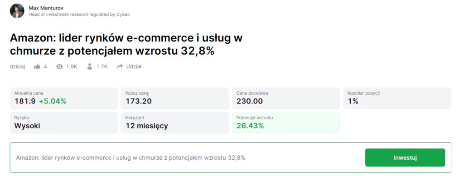464x181 pixels.
Task: Click the eye views icon
Action: tap(59, 67)
